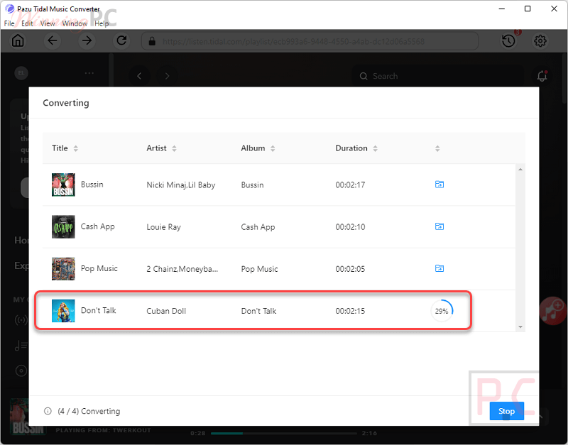568x445 pixels.
Task: Click duration '00:02:10'
Action: [350, 226]
